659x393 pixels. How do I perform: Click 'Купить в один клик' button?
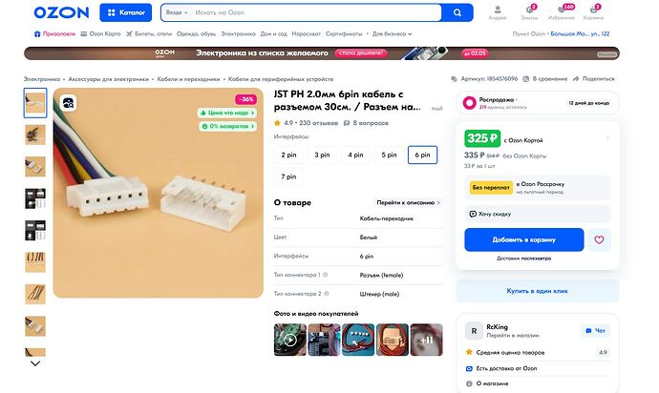click(x=538, y=291)
